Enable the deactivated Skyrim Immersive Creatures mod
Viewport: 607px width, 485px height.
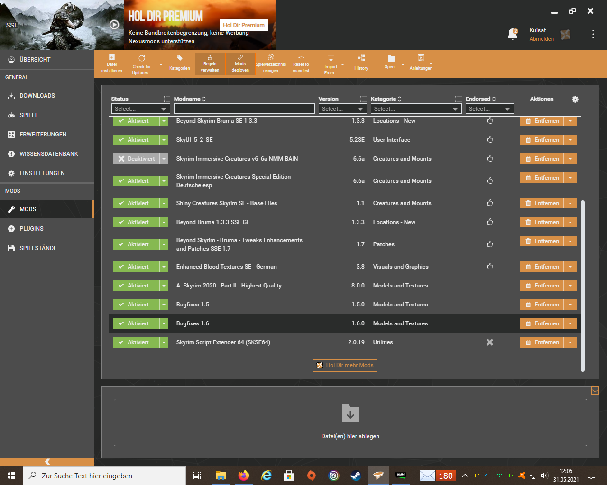(136, 159)
